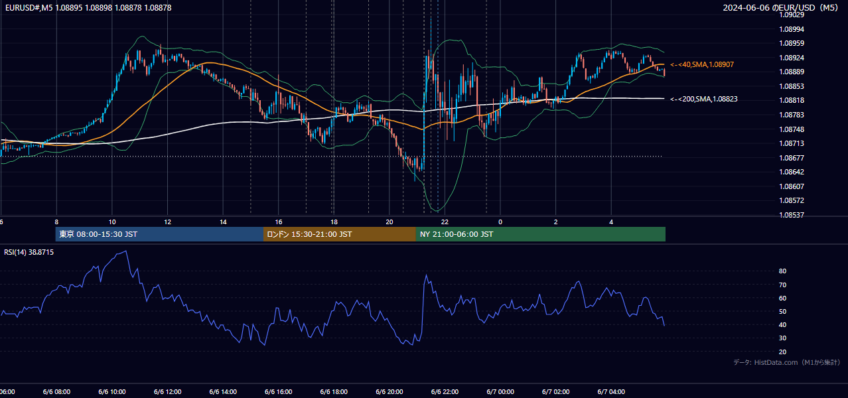848x398 pixels.
Task: Click price level 1.08994 on the axis
Action: coord(793,29)
